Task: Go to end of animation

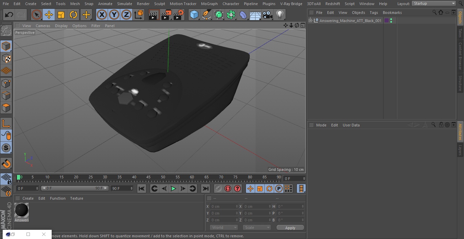Action: pyautogui.click(x=205, y=188)
